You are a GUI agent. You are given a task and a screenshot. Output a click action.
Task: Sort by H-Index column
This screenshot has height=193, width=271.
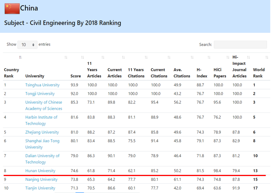pos(200,73)
